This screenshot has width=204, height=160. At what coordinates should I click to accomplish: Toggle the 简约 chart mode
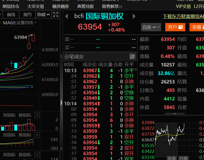coord(27,14)
